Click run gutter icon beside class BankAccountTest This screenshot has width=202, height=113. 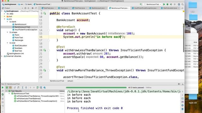45,13
